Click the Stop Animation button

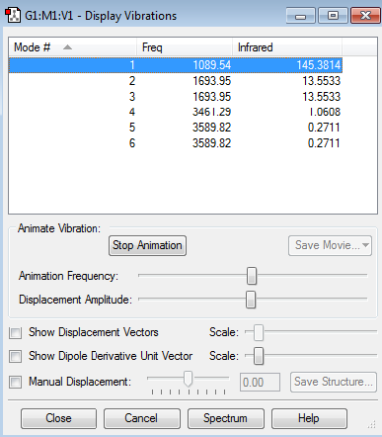147,245
